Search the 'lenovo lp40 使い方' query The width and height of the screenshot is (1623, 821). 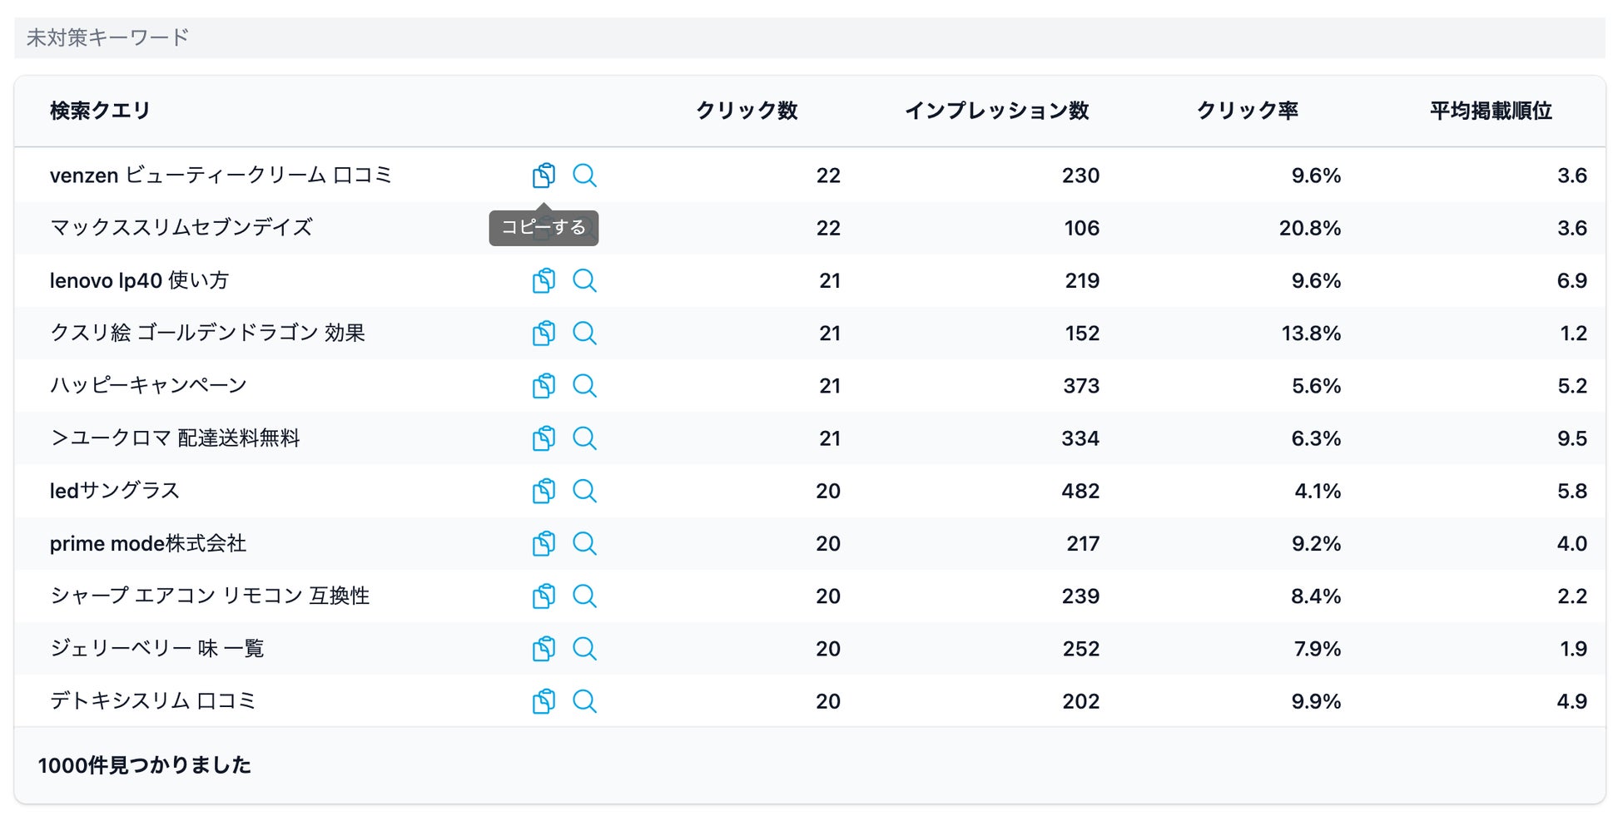(x=584, y=280)
